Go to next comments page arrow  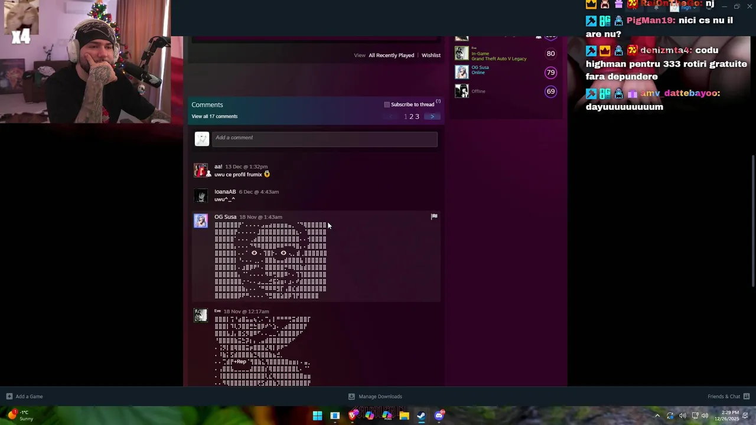click(x=432, y=116)
